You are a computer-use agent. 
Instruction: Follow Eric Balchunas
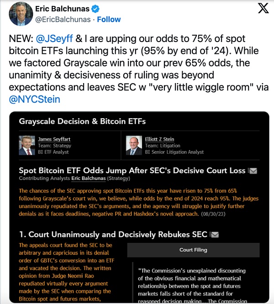(x=109, y=19)
